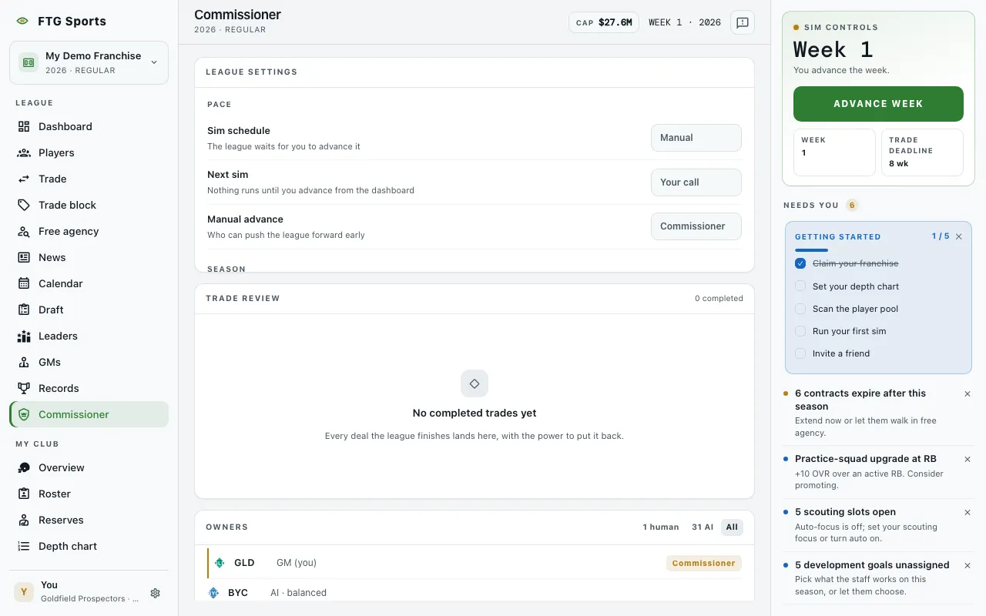This screenshot has height=616, width=986.
Task: Filter owners by 31 AI
Action: point(703,527)
